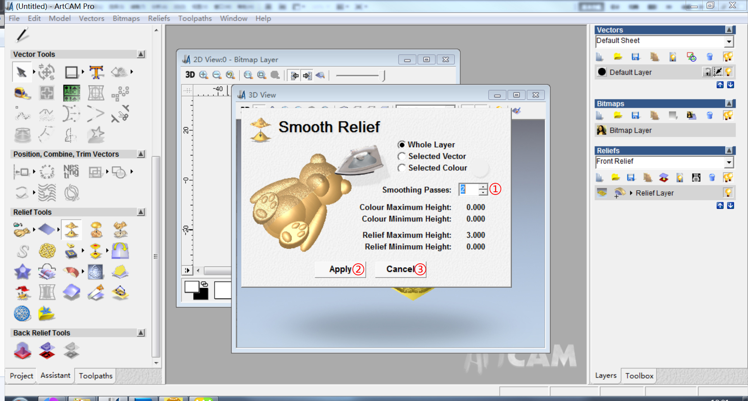Viewport: 748px width, 401px height.
Task: Collapse Position, Combine, Trim Vectors section
Action: point(141,154)
